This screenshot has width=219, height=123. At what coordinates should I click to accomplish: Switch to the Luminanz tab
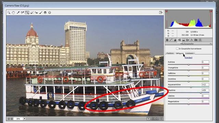(190, 53)
